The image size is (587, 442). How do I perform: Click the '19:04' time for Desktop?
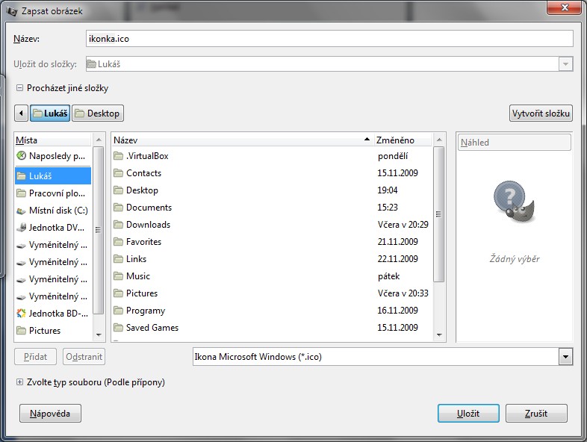pos(388,190)
